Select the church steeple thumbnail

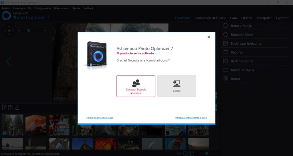[82, 144]
